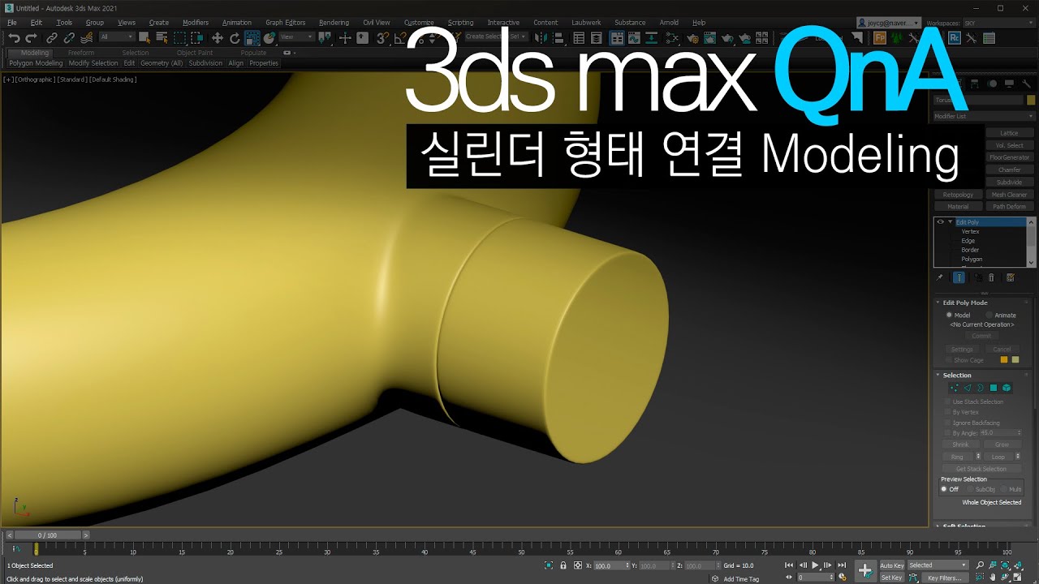
Task: Select the Preview Selection Off radio
Action: (x=944, y=489)
